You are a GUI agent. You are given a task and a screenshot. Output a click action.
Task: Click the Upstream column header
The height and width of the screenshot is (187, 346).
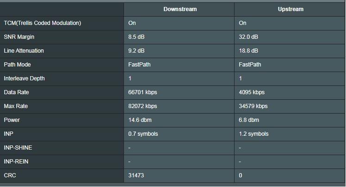click(290, 9)
